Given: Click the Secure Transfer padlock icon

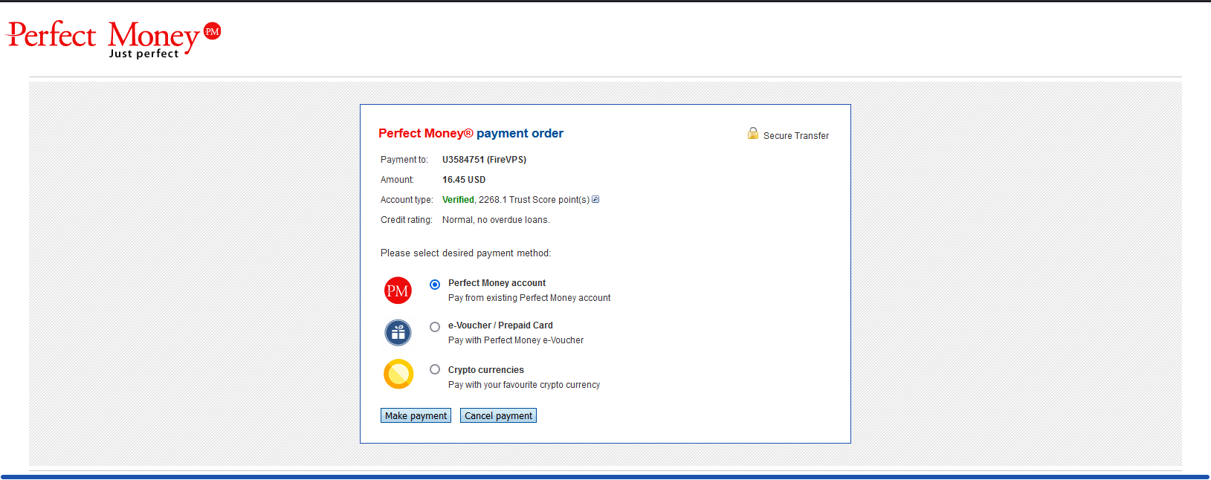Looking at the screenshot, I should pyautogui.click(x=753, y=134).
